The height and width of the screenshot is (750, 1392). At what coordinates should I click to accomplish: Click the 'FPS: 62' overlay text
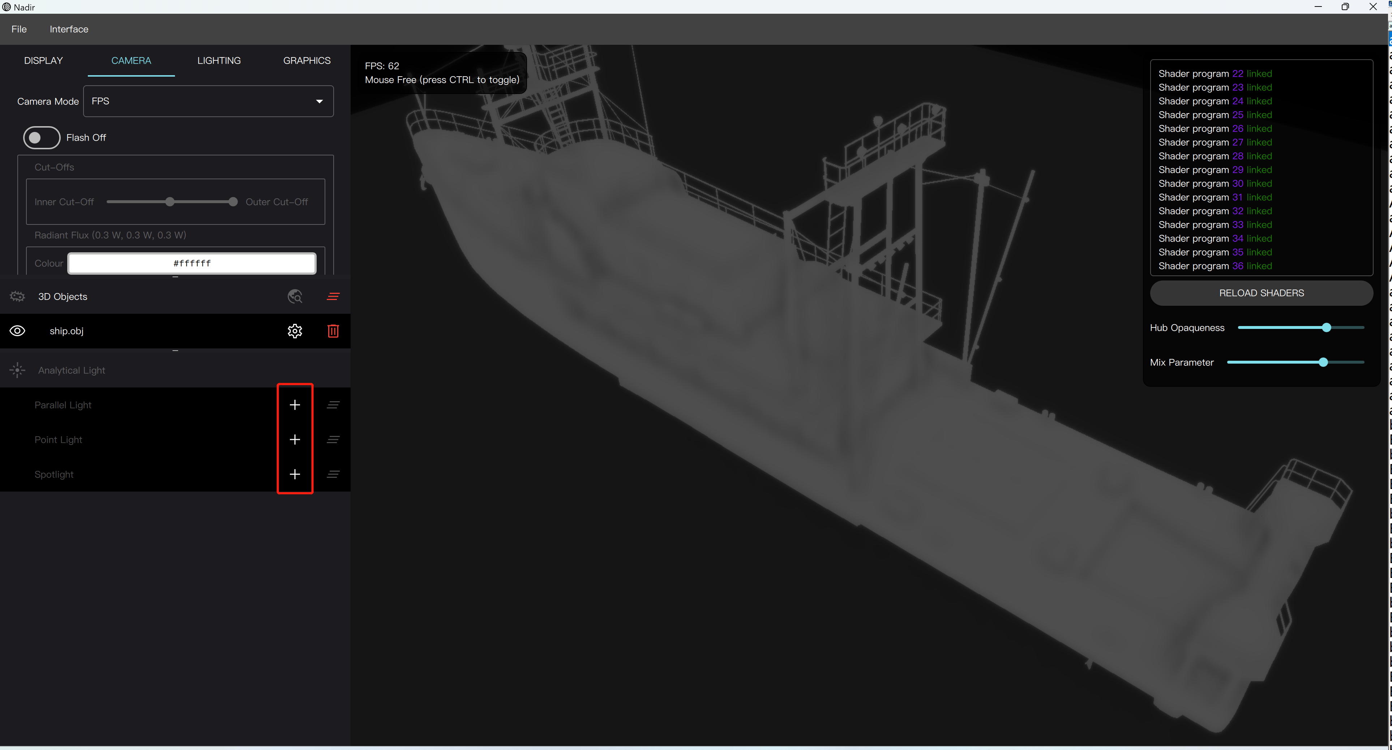pos(382,66)
